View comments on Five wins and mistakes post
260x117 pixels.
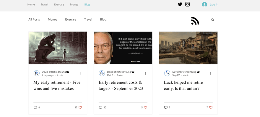tap(35, 107)
